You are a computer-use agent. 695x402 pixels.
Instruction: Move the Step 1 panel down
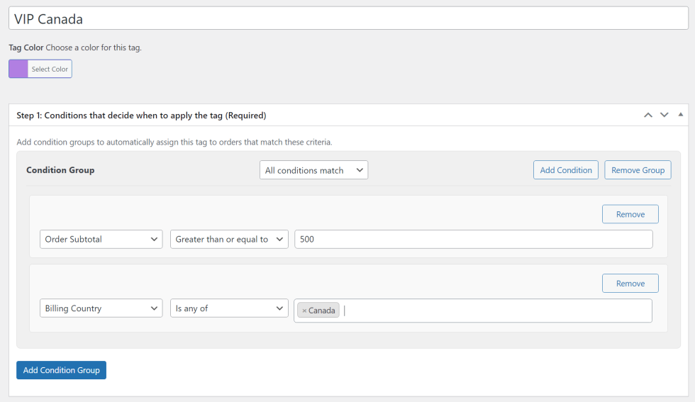[x=665, y=115]
